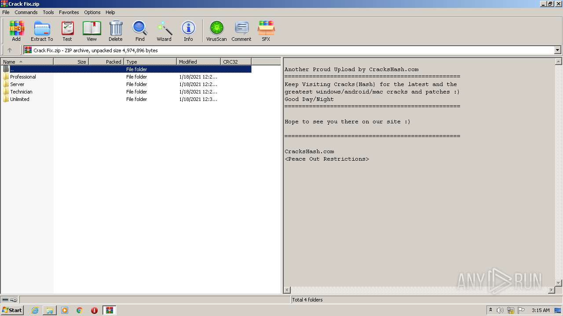This screenshot has height=316, width=563.
Task: Select the Technician folder icon
Action: pyautogui.click(x=6, y=92)
